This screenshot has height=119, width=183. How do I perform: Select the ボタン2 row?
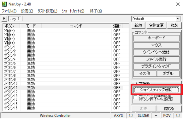pyautogui.click(x=63, y=51)
